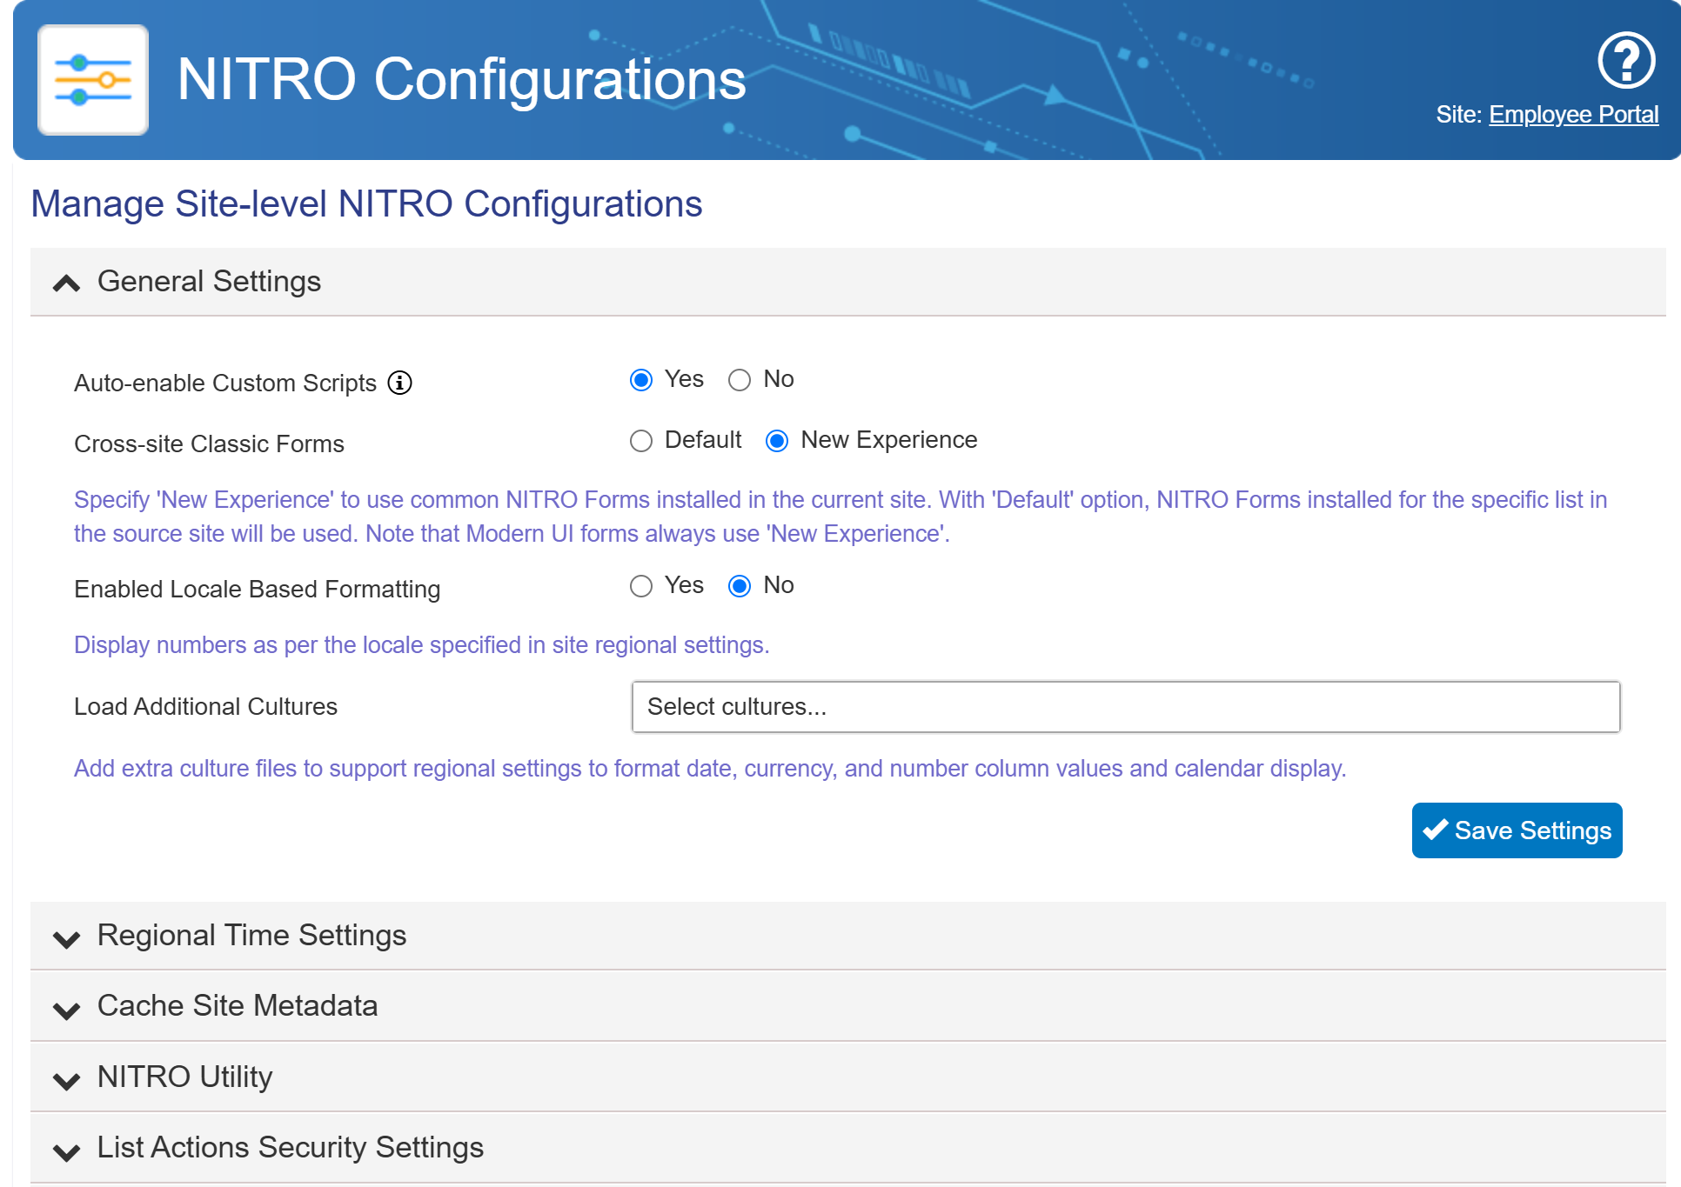Click the chevron icon beside NITRO Utility
Viewport: 1681px width, 1187px height.
click(66, 1080)
